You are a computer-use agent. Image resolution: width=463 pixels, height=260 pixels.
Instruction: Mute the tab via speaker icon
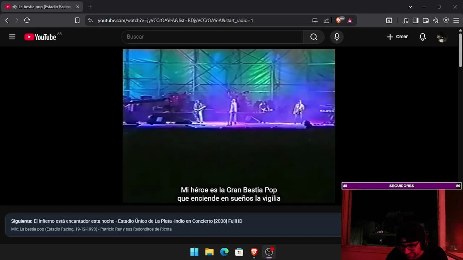(x=14, y=7)
